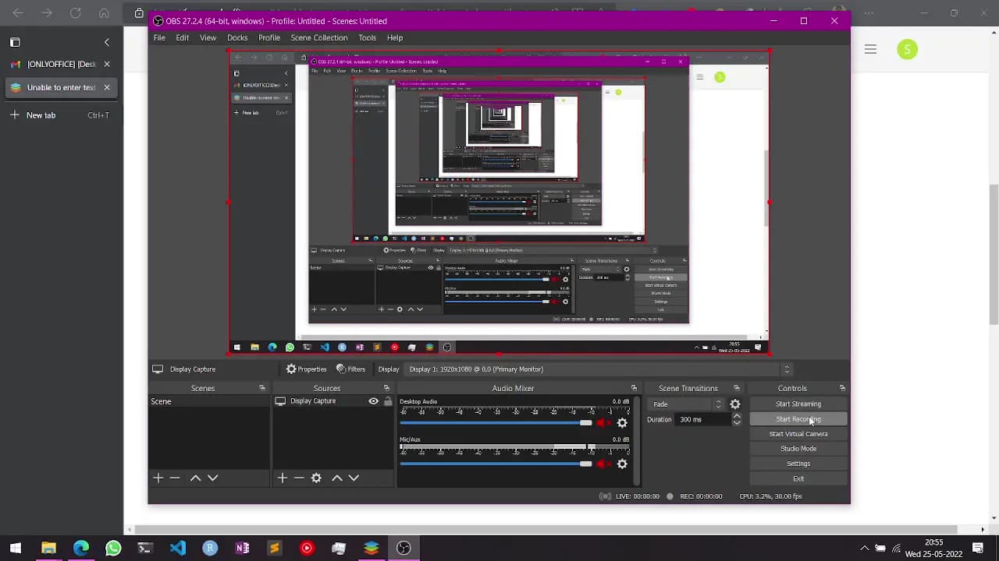Open Fade transition properties gear
This screenshot has width=999, height=561.
click(x=734, y=404)
